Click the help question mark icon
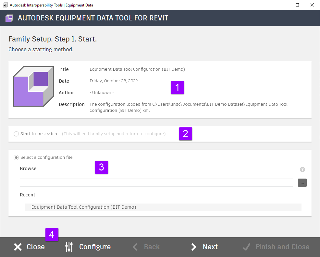Image resolution: width=320 pixels, height=257 pixels. point(302,169)
